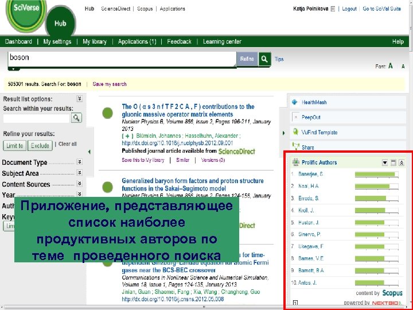Click the plus box next to Katja Polnikova
Screen dimensions: 413x310
tap(333, 9)
